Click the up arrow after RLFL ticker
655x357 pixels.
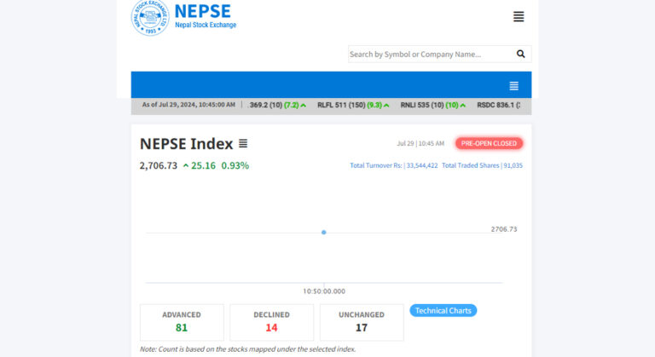[386, 105]
